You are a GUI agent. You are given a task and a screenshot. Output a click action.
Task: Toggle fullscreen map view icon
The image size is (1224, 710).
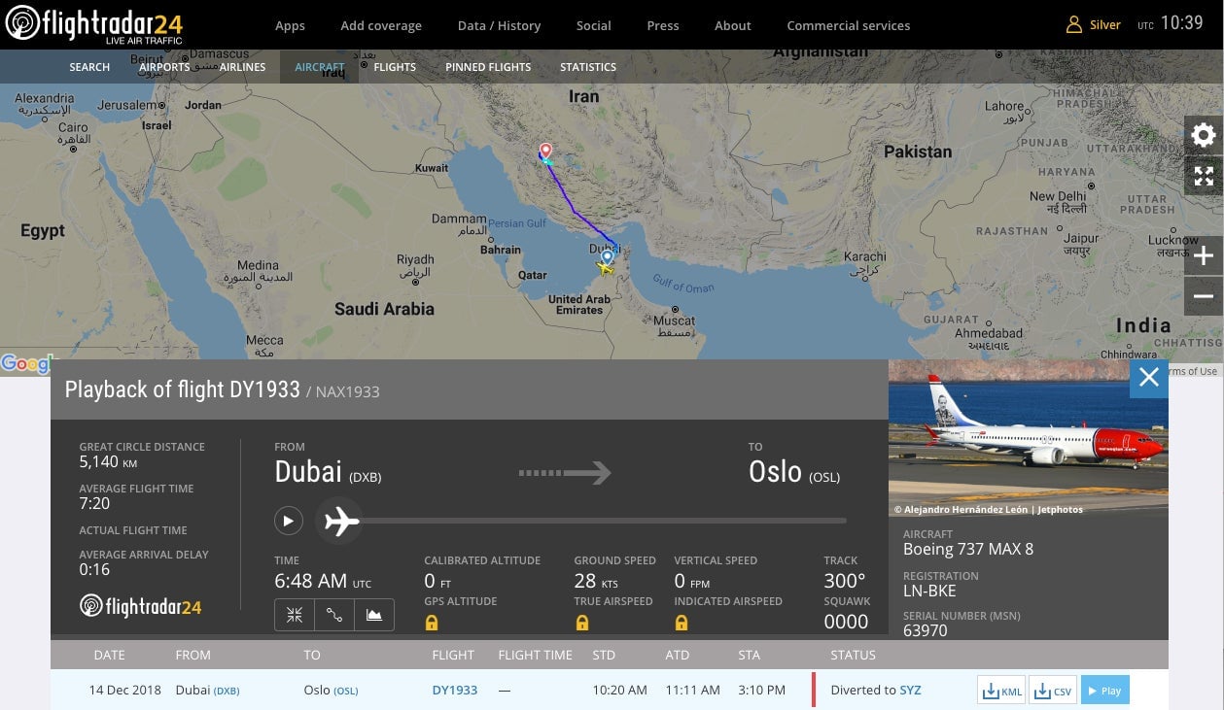pyautogui.click(x=1204, y=176)
